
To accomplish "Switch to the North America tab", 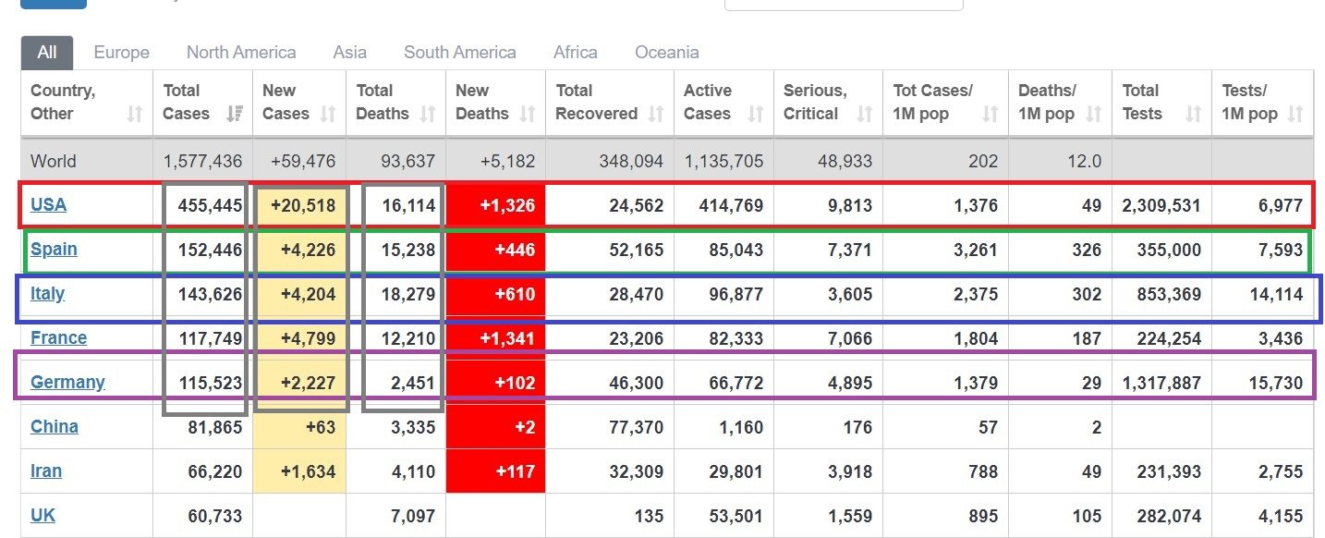I will [241, 53].
